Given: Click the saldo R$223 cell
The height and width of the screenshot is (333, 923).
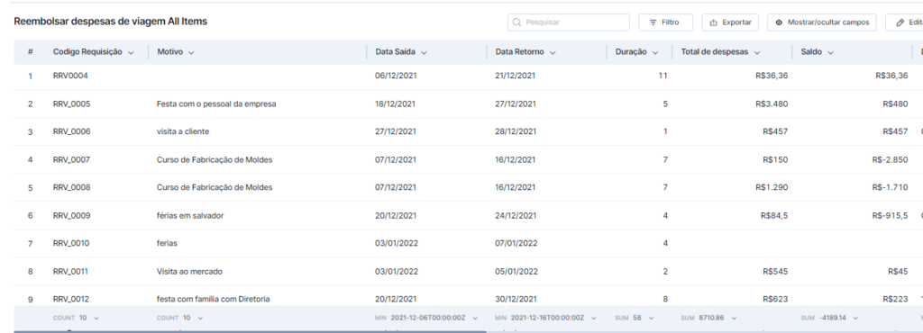Looking at the screenshot, I should pos(895,299).
